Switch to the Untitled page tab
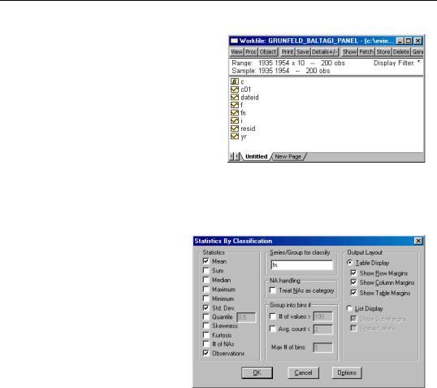 click(x=256, y=157)
